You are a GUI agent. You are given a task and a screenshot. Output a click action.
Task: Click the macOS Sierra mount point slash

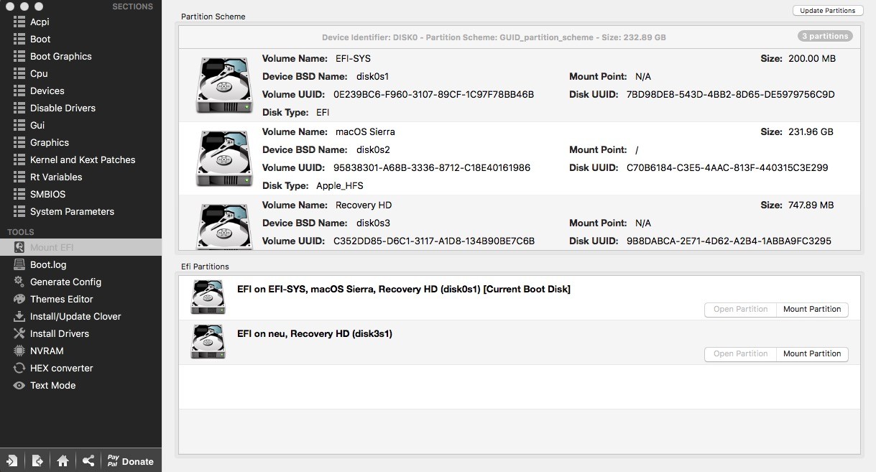(x=637, y=149)
